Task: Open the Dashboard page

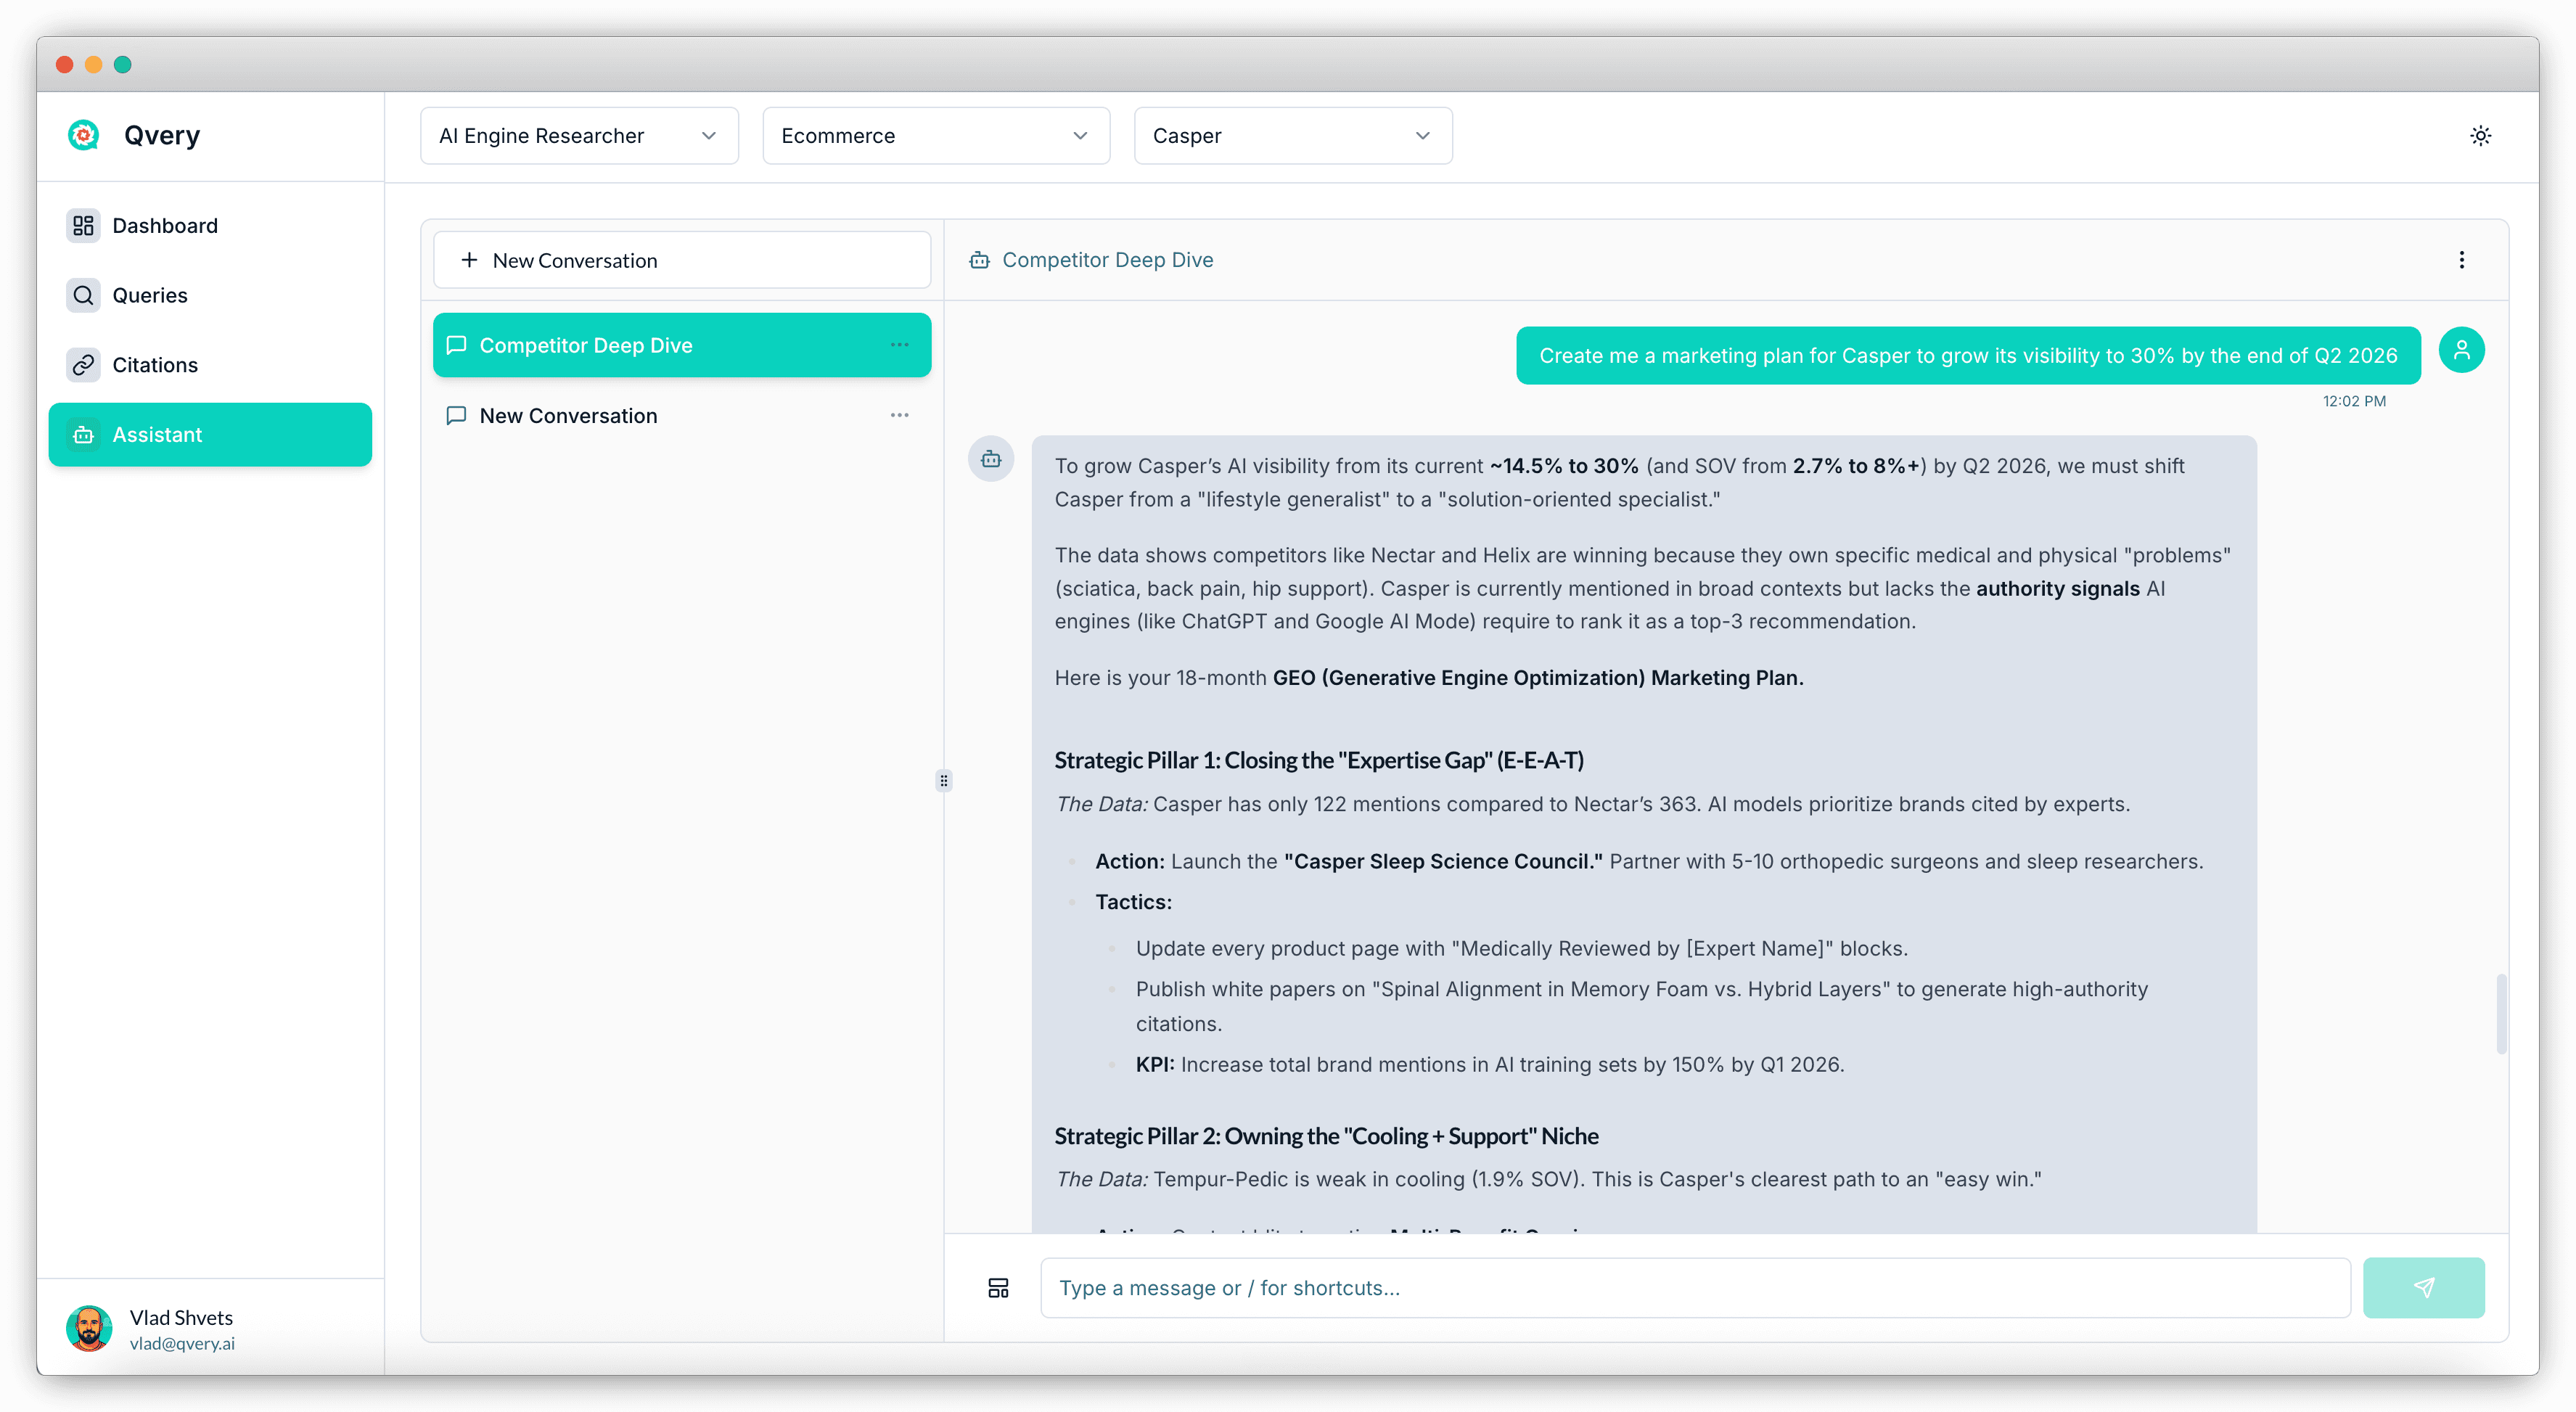Action: (x=210, y=226)
